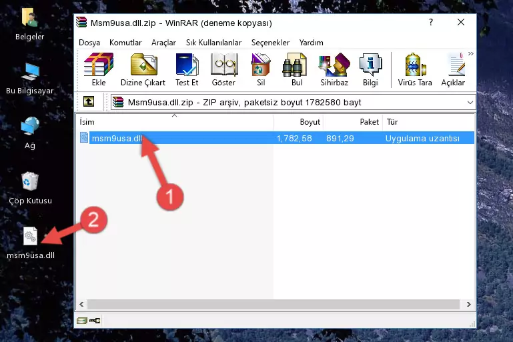513x342 pixels.
Task: Sort the list by Tür column
Action: 428,122
